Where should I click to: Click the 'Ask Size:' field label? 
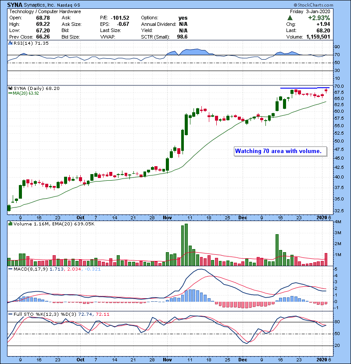(x=72, y=24)
